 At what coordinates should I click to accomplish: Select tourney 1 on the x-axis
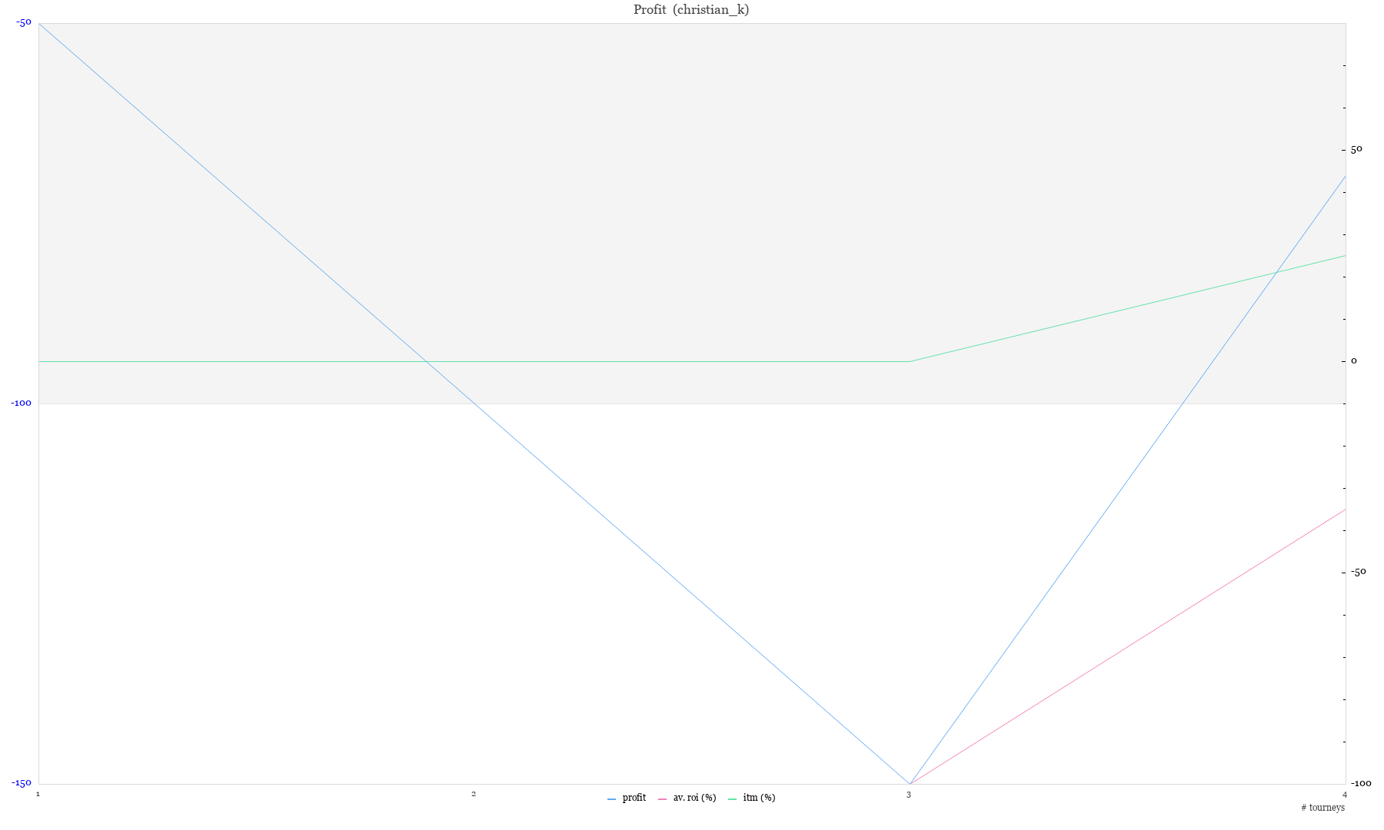tap(38, 794)
